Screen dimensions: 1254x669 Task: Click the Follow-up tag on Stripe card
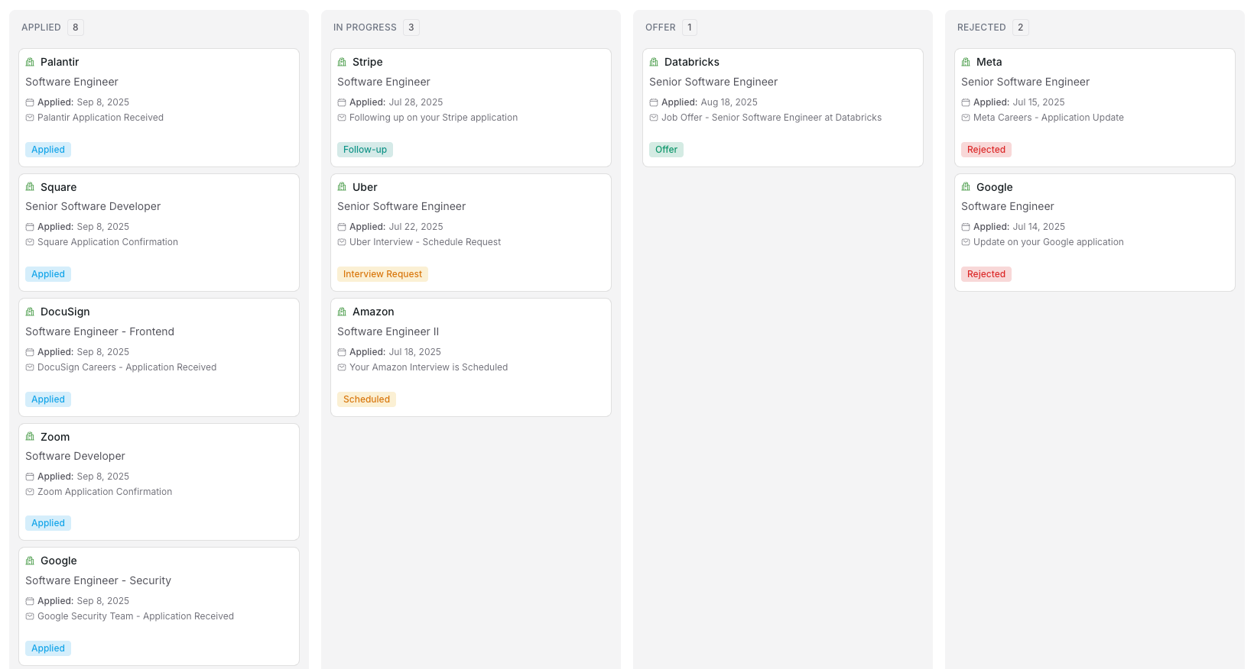point(365,150)
